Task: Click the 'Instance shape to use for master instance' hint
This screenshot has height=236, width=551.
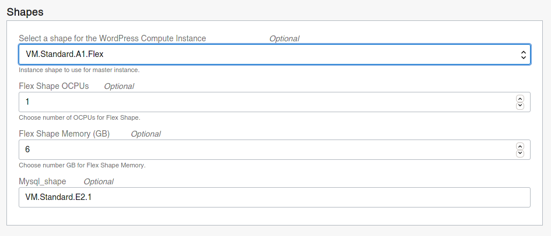Action: 79,70
